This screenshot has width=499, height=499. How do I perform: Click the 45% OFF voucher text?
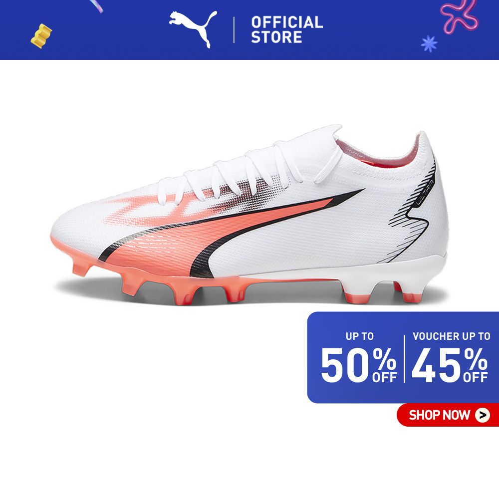point(450,365)
